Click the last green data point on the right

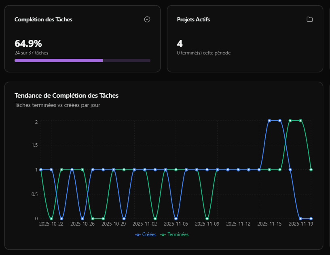[311, 169]
